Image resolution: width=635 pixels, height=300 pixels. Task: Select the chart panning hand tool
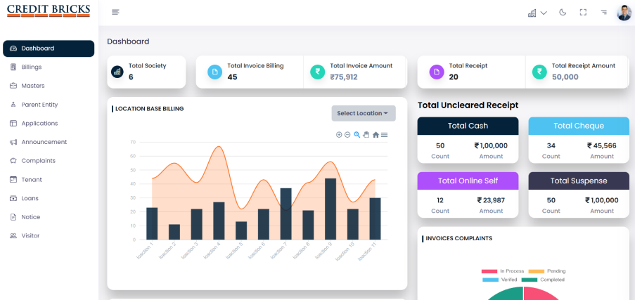pos(366,134)
